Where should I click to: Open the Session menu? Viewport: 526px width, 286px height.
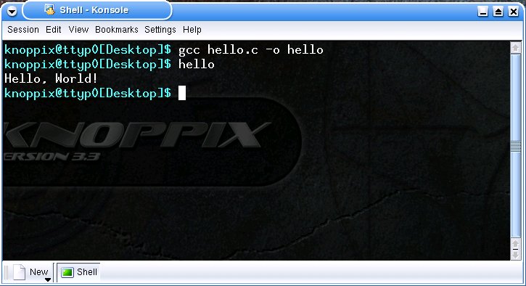click(22, 30)
